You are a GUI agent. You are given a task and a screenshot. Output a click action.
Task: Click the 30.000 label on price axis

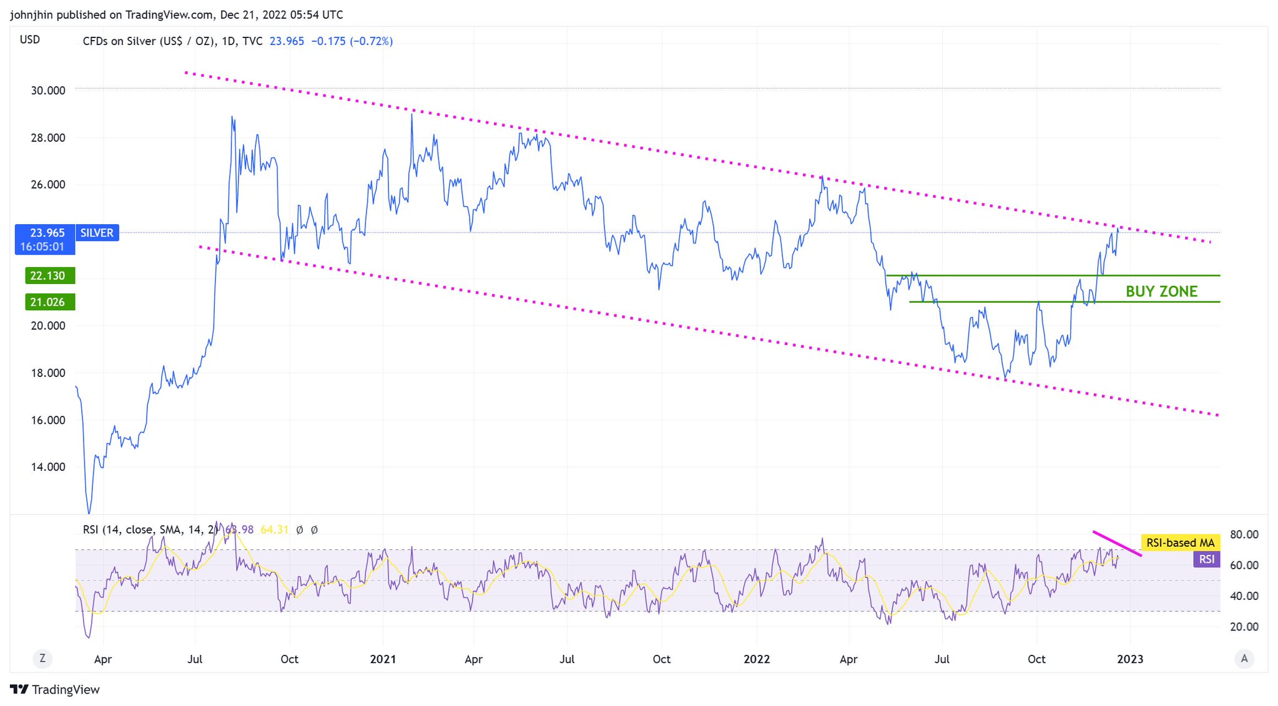48,91
